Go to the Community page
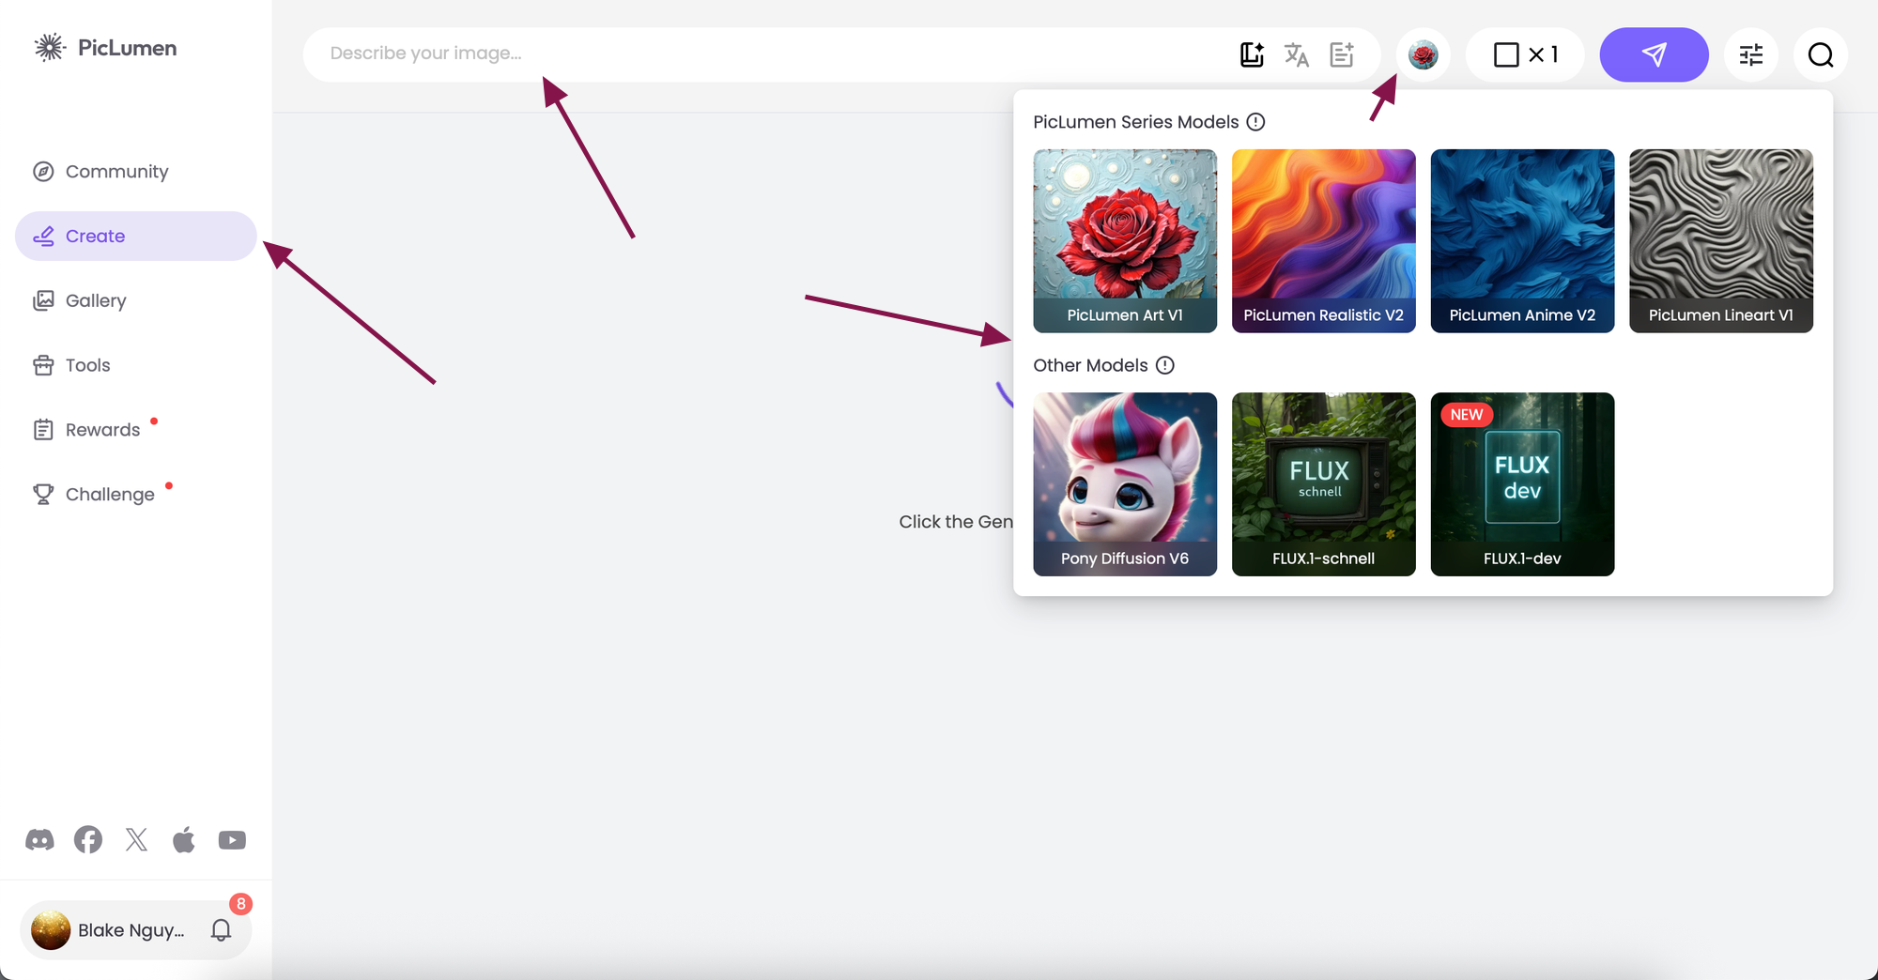 (136, 172)
